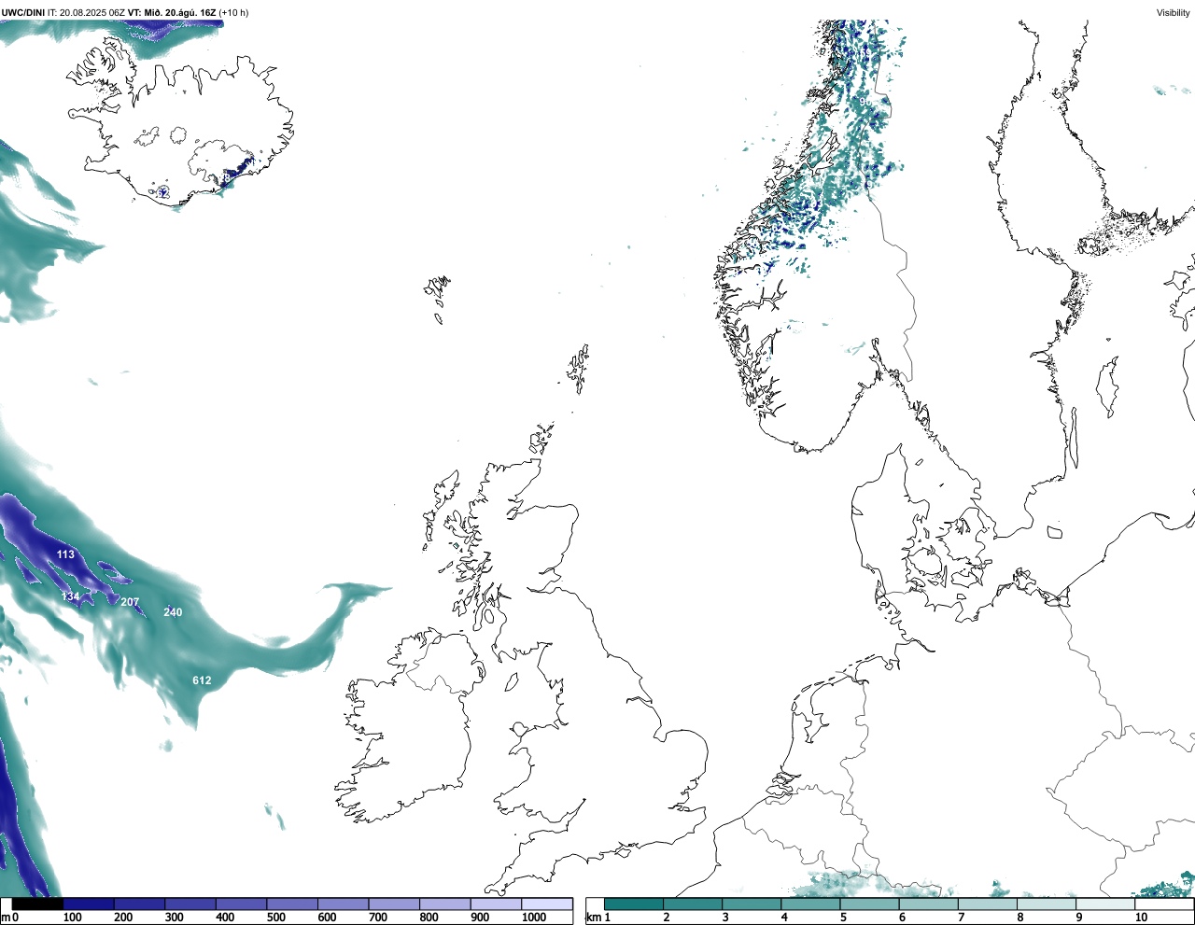Click the 'IT: 20.08.2025 06Z' init time text
This screenshot has height=925, width=1195.
point(87,13)
